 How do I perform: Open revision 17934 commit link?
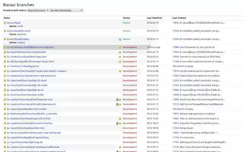click(176, 57)
